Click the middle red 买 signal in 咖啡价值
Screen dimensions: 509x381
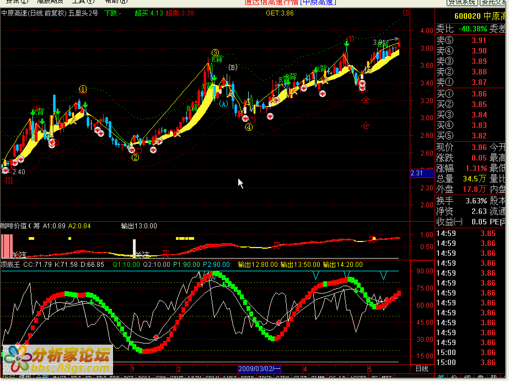(x=276, y=246)
